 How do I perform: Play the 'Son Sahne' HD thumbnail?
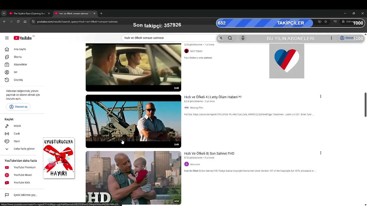pyautogui.click(x=133, y=178)
